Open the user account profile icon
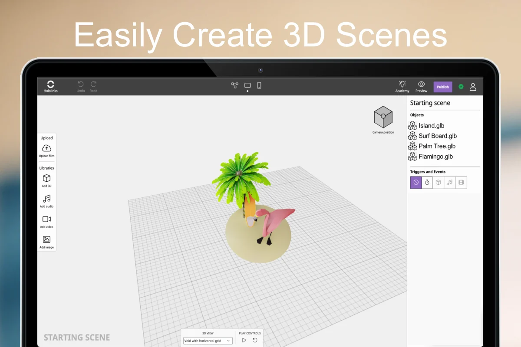 pos(473,87)
